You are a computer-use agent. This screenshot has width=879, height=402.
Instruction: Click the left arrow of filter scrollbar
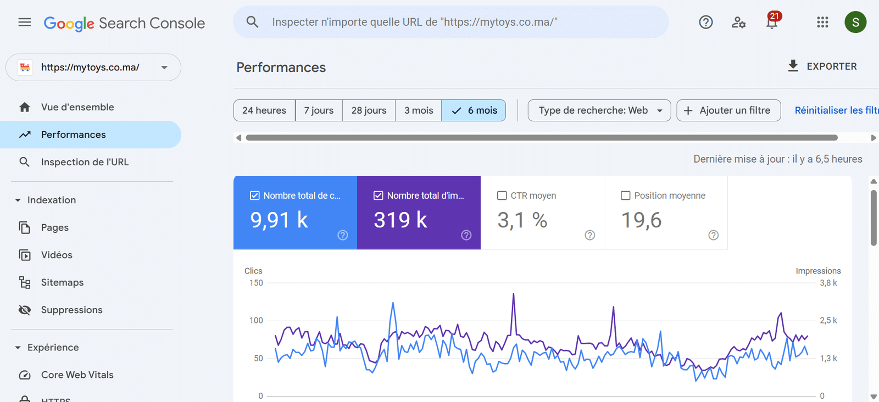(x=238, y=138)
